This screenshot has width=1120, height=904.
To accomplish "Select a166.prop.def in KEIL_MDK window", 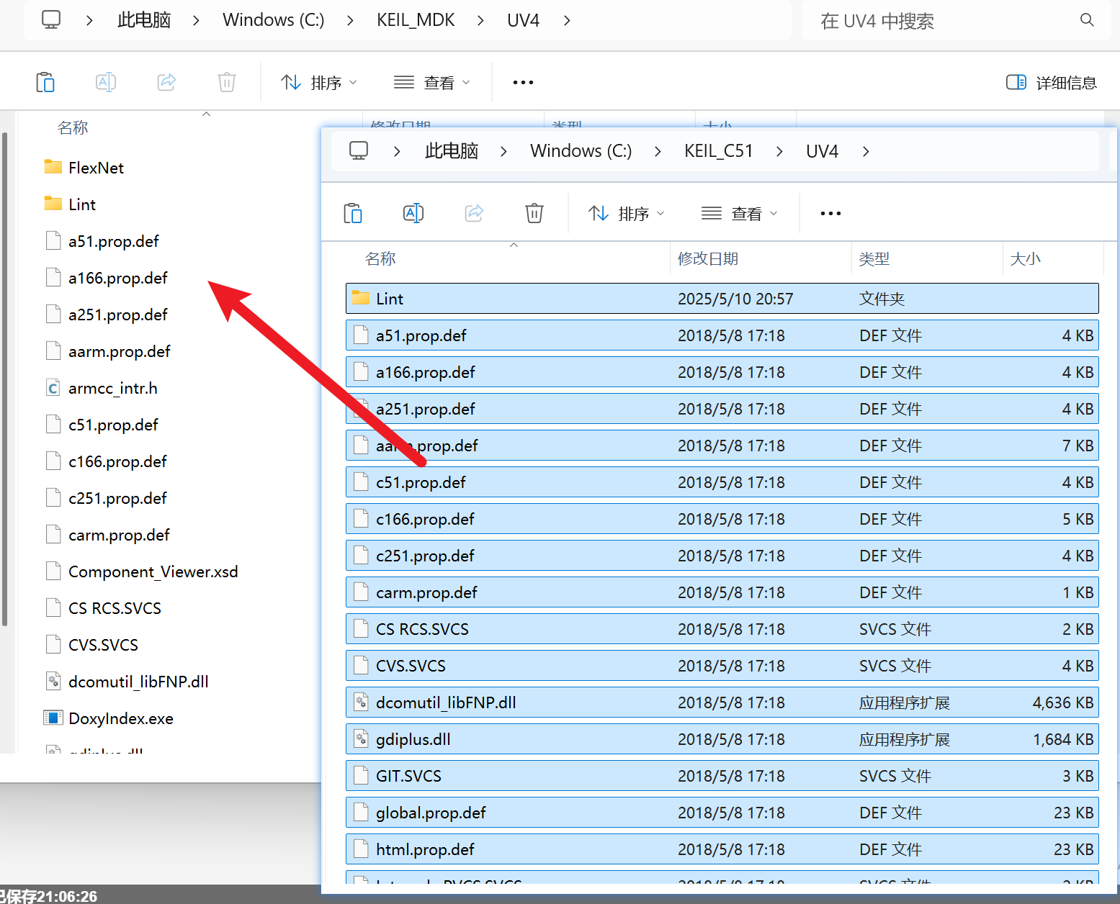I will tap(118, 278).
